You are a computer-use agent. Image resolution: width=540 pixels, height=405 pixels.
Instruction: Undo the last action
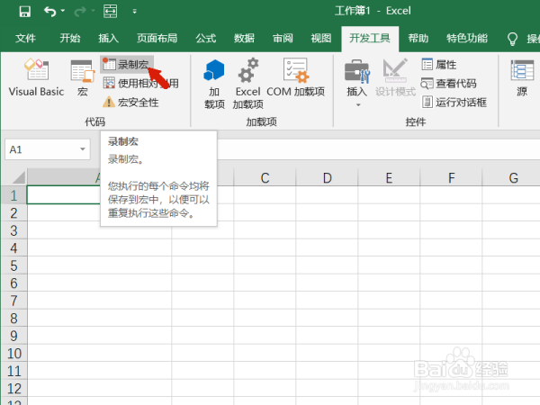coord(49,12)
